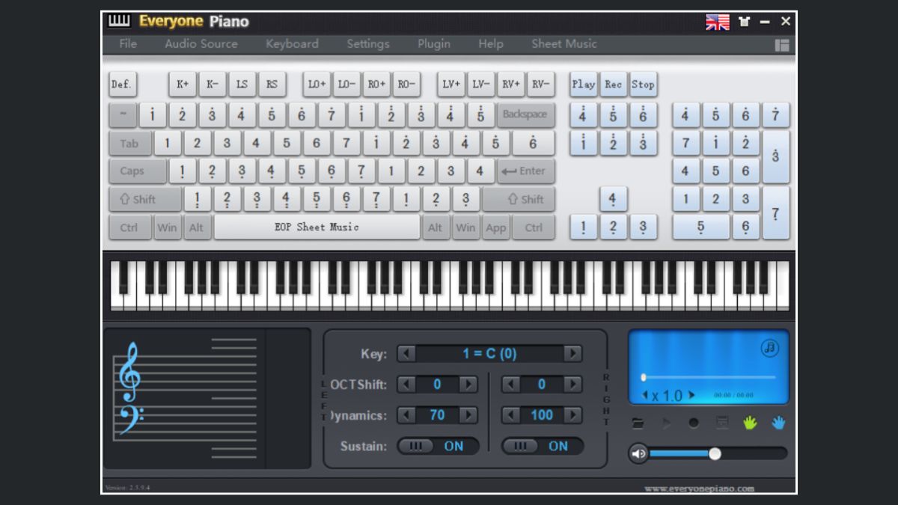Click the K- key transpose button

(213, 85)
